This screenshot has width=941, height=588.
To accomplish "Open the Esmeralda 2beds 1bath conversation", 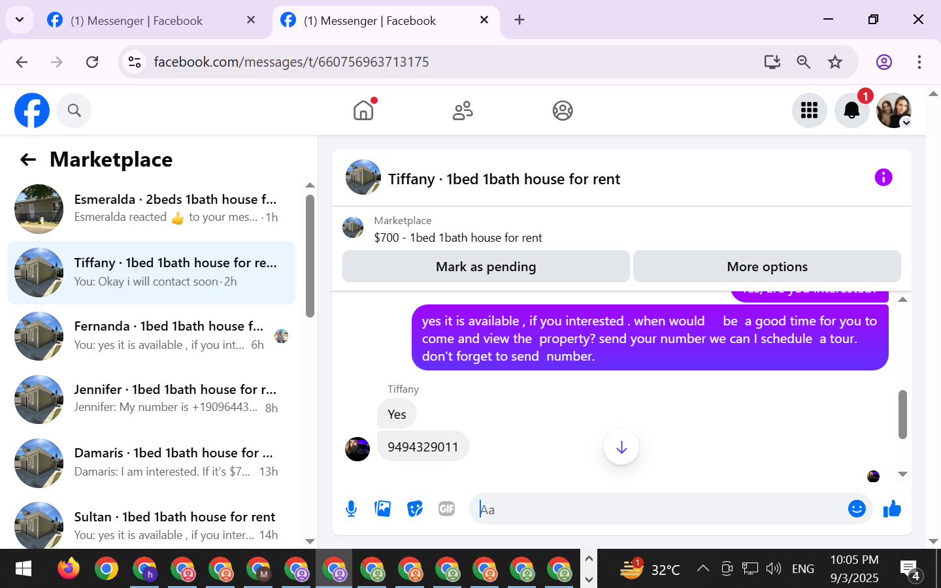I will point(151,209).
